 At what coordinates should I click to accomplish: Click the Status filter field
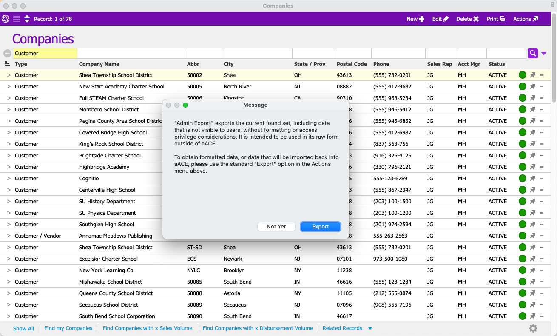pyautogui.click(x=506, y=53)
